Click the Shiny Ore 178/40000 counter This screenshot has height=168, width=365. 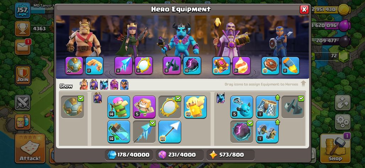click(129, 155)
